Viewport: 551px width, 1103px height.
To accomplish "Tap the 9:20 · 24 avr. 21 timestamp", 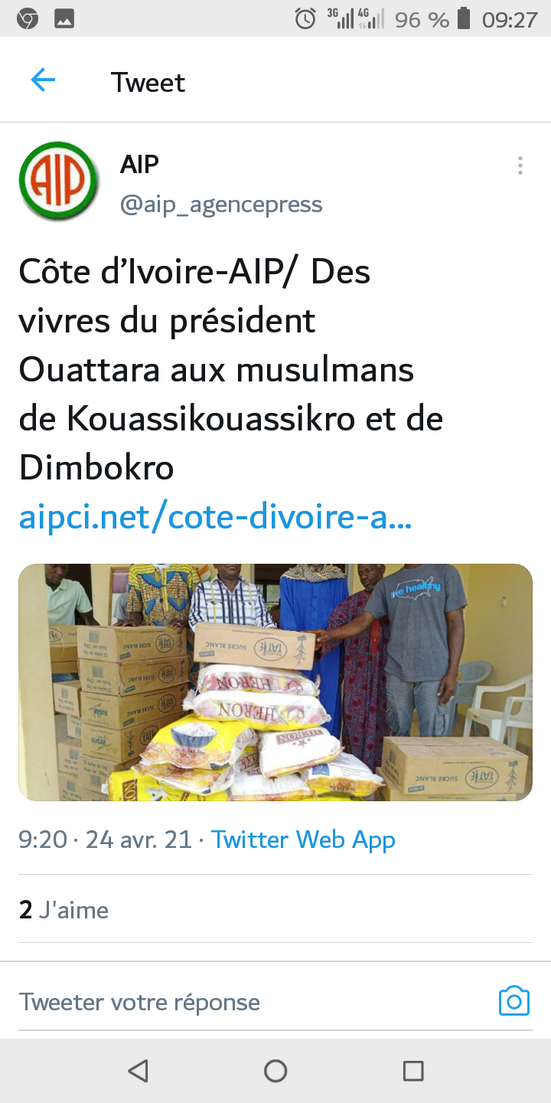I will (105, 840).
